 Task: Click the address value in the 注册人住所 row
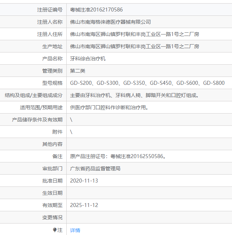point(135,34)
